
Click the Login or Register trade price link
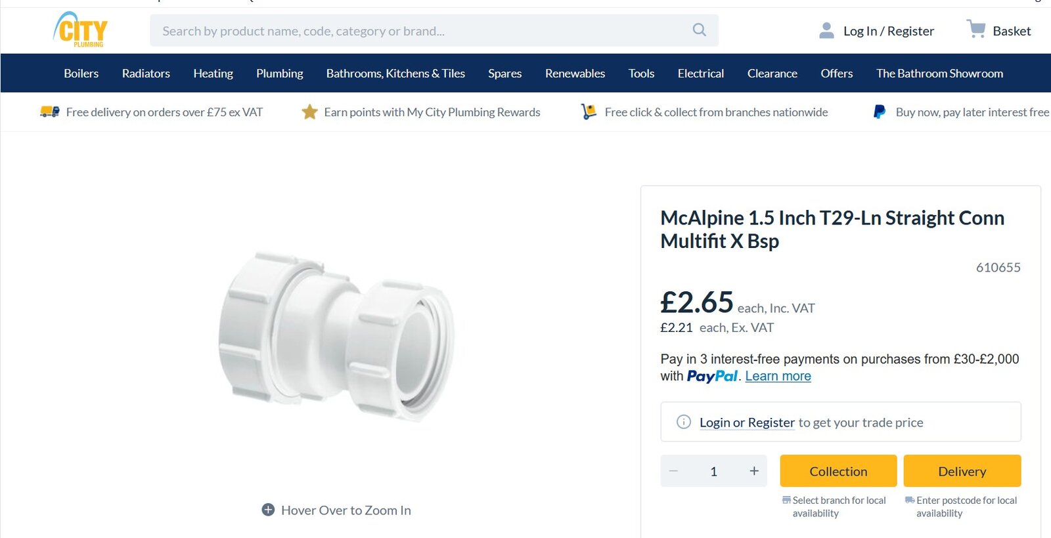coord(747,423)
